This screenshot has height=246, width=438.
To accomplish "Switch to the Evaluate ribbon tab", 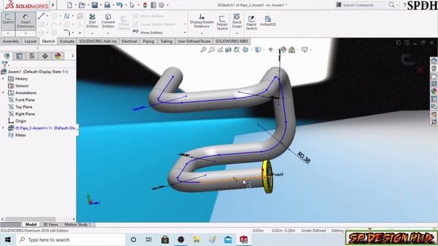I will [x=67, y=41].
